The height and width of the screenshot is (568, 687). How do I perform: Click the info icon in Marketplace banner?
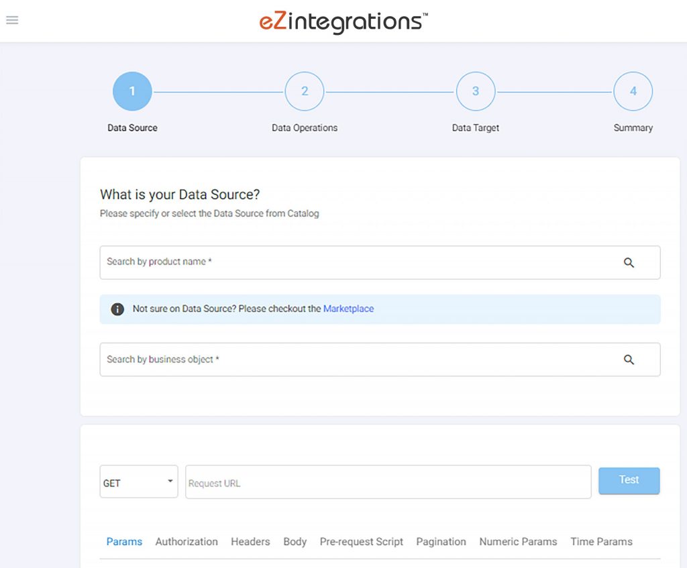pyautogui.click(x=117, y=309)
